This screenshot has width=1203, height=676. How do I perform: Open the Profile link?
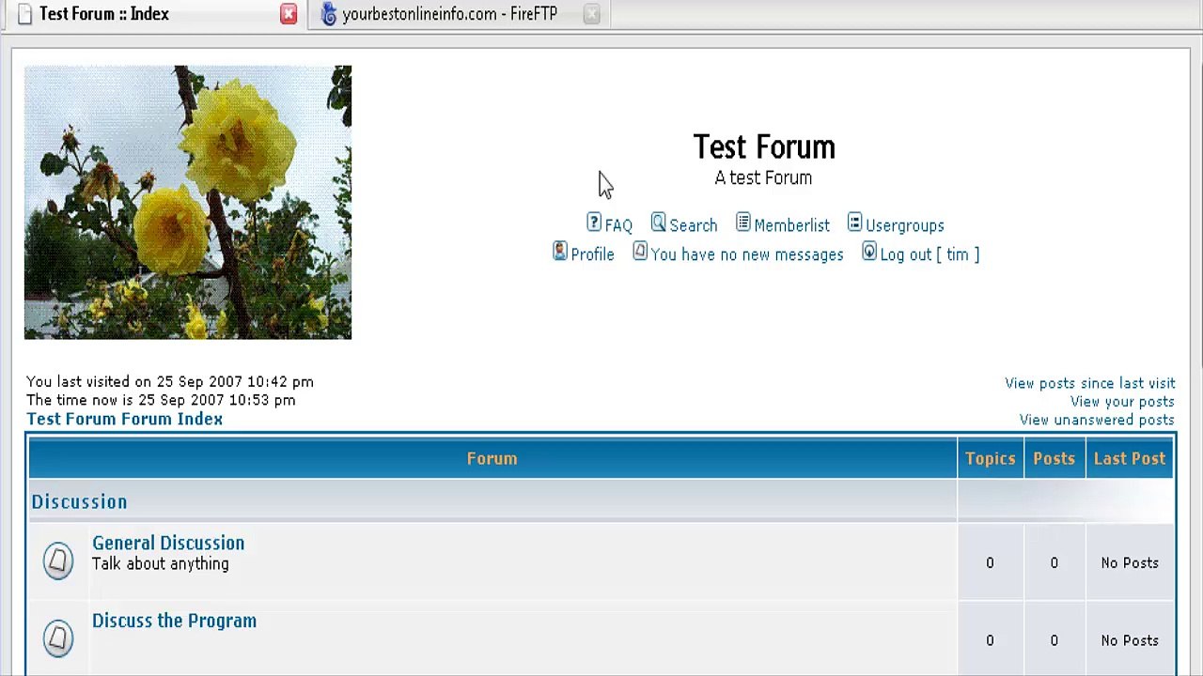592,254
